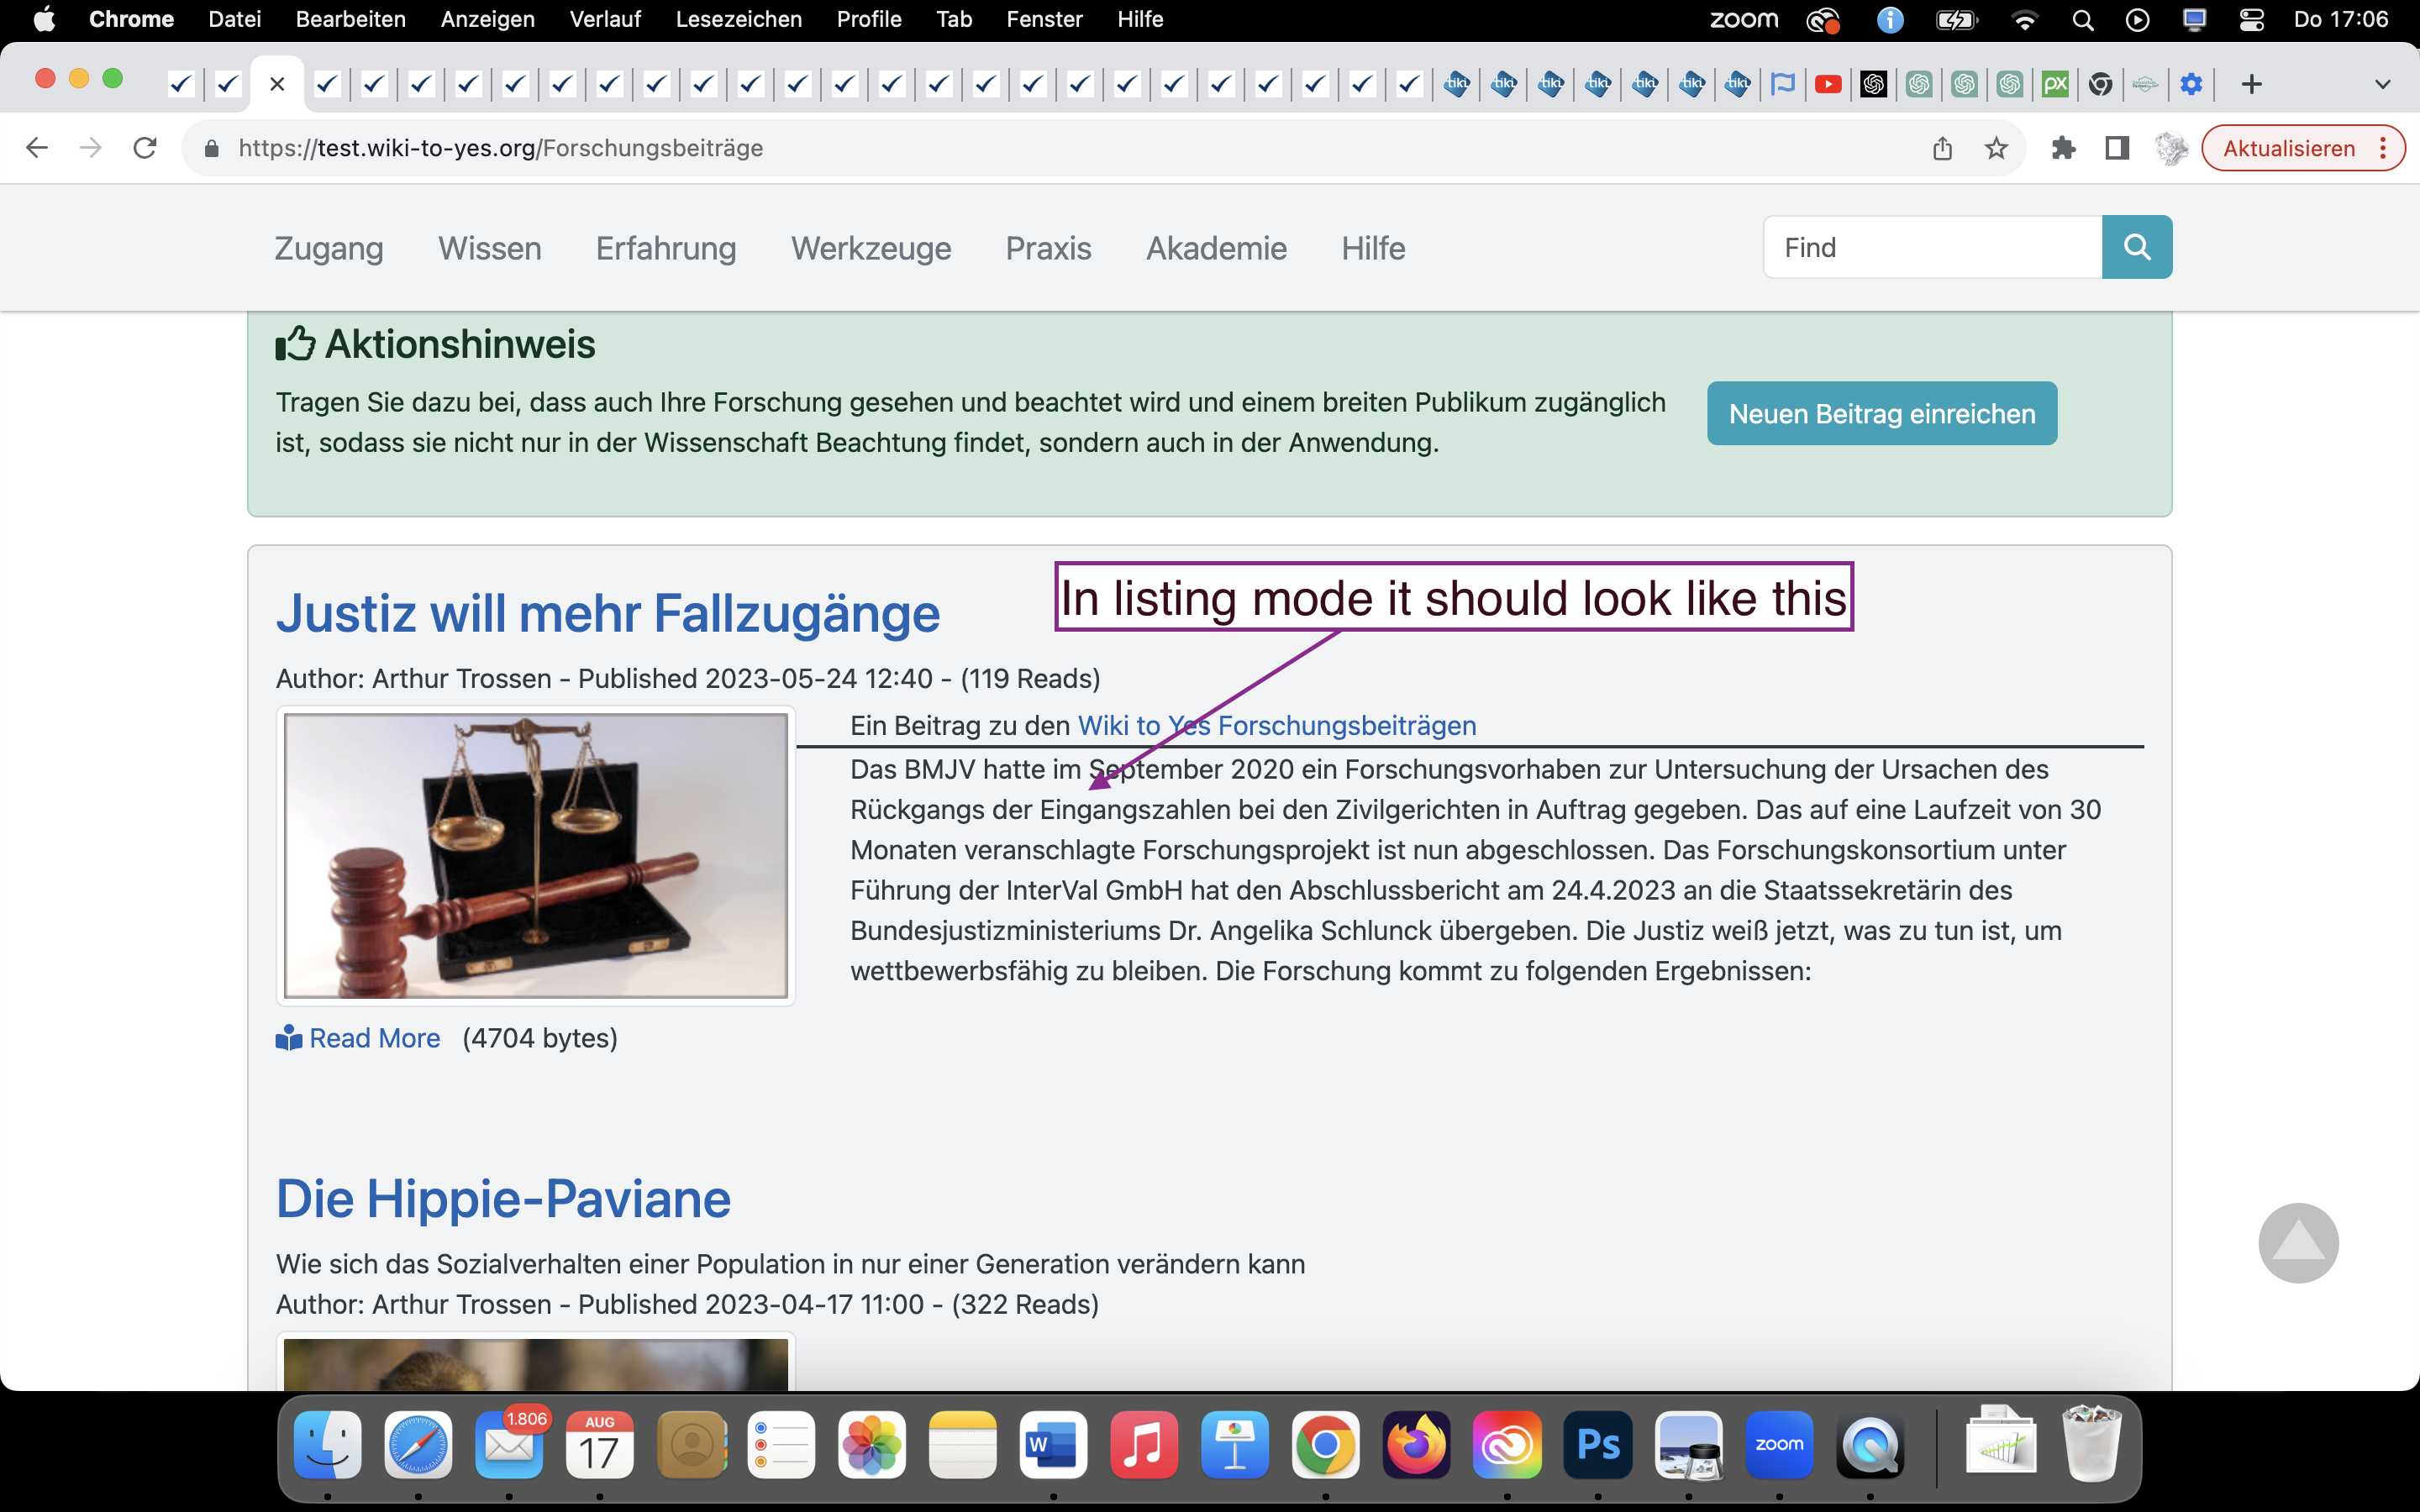Click Neuen Beitrag einreichen button
Image resolution: width=2420 pixels, height=1512 pixels.
coord(1881,413)
